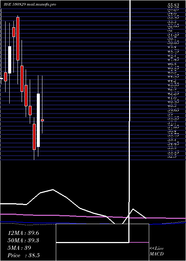Click the 'BSE 530829 mail.munafa.pro' chart title
Screen dimensions: 186x261
pyautogui.click(x=30, y=4)
